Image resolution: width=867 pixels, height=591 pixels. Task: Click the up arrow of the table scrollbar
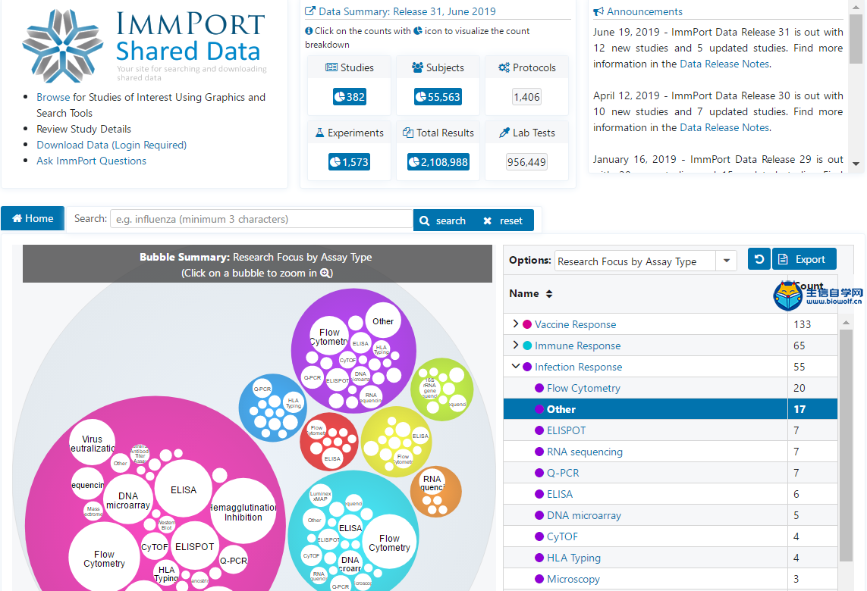click(846, 322)
